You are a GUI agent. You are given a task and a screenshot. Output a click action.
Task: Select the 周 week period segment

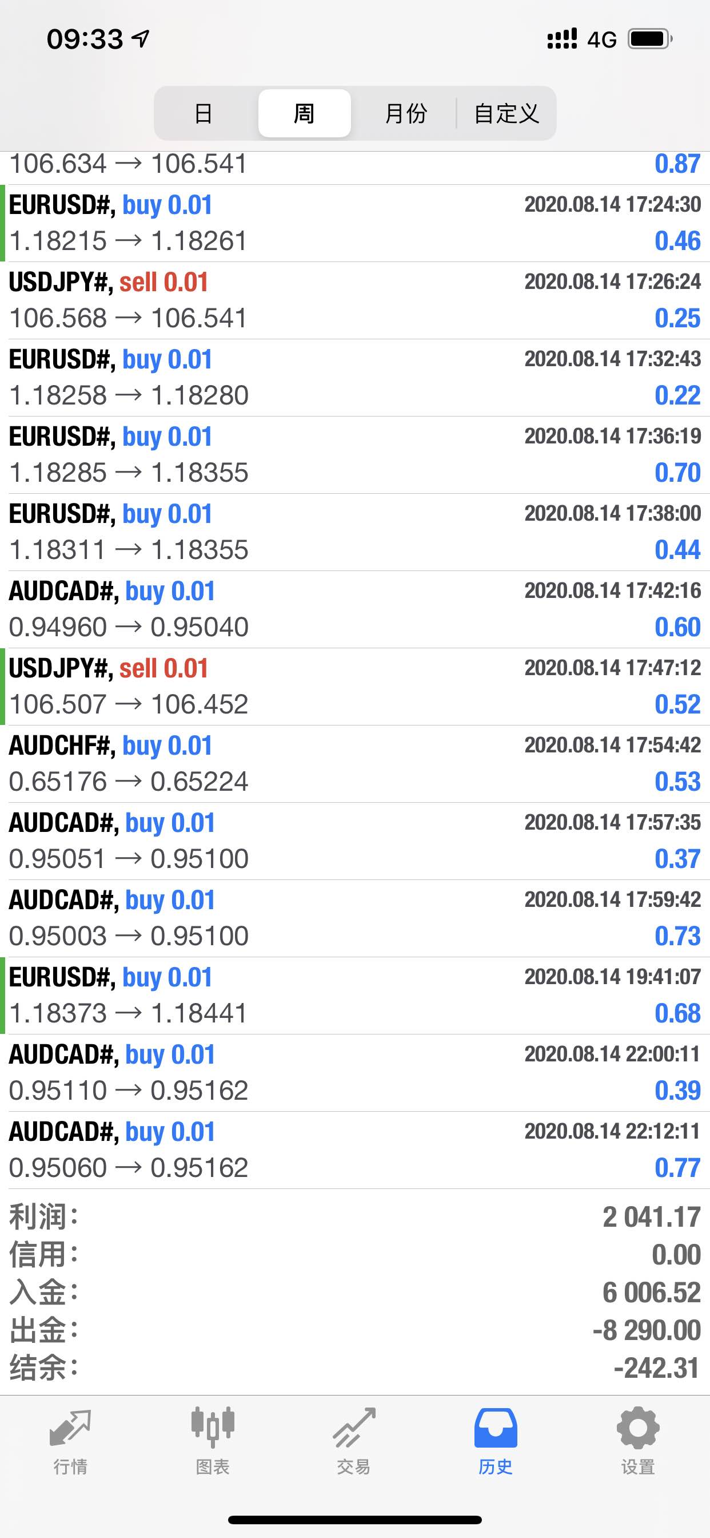304,113
